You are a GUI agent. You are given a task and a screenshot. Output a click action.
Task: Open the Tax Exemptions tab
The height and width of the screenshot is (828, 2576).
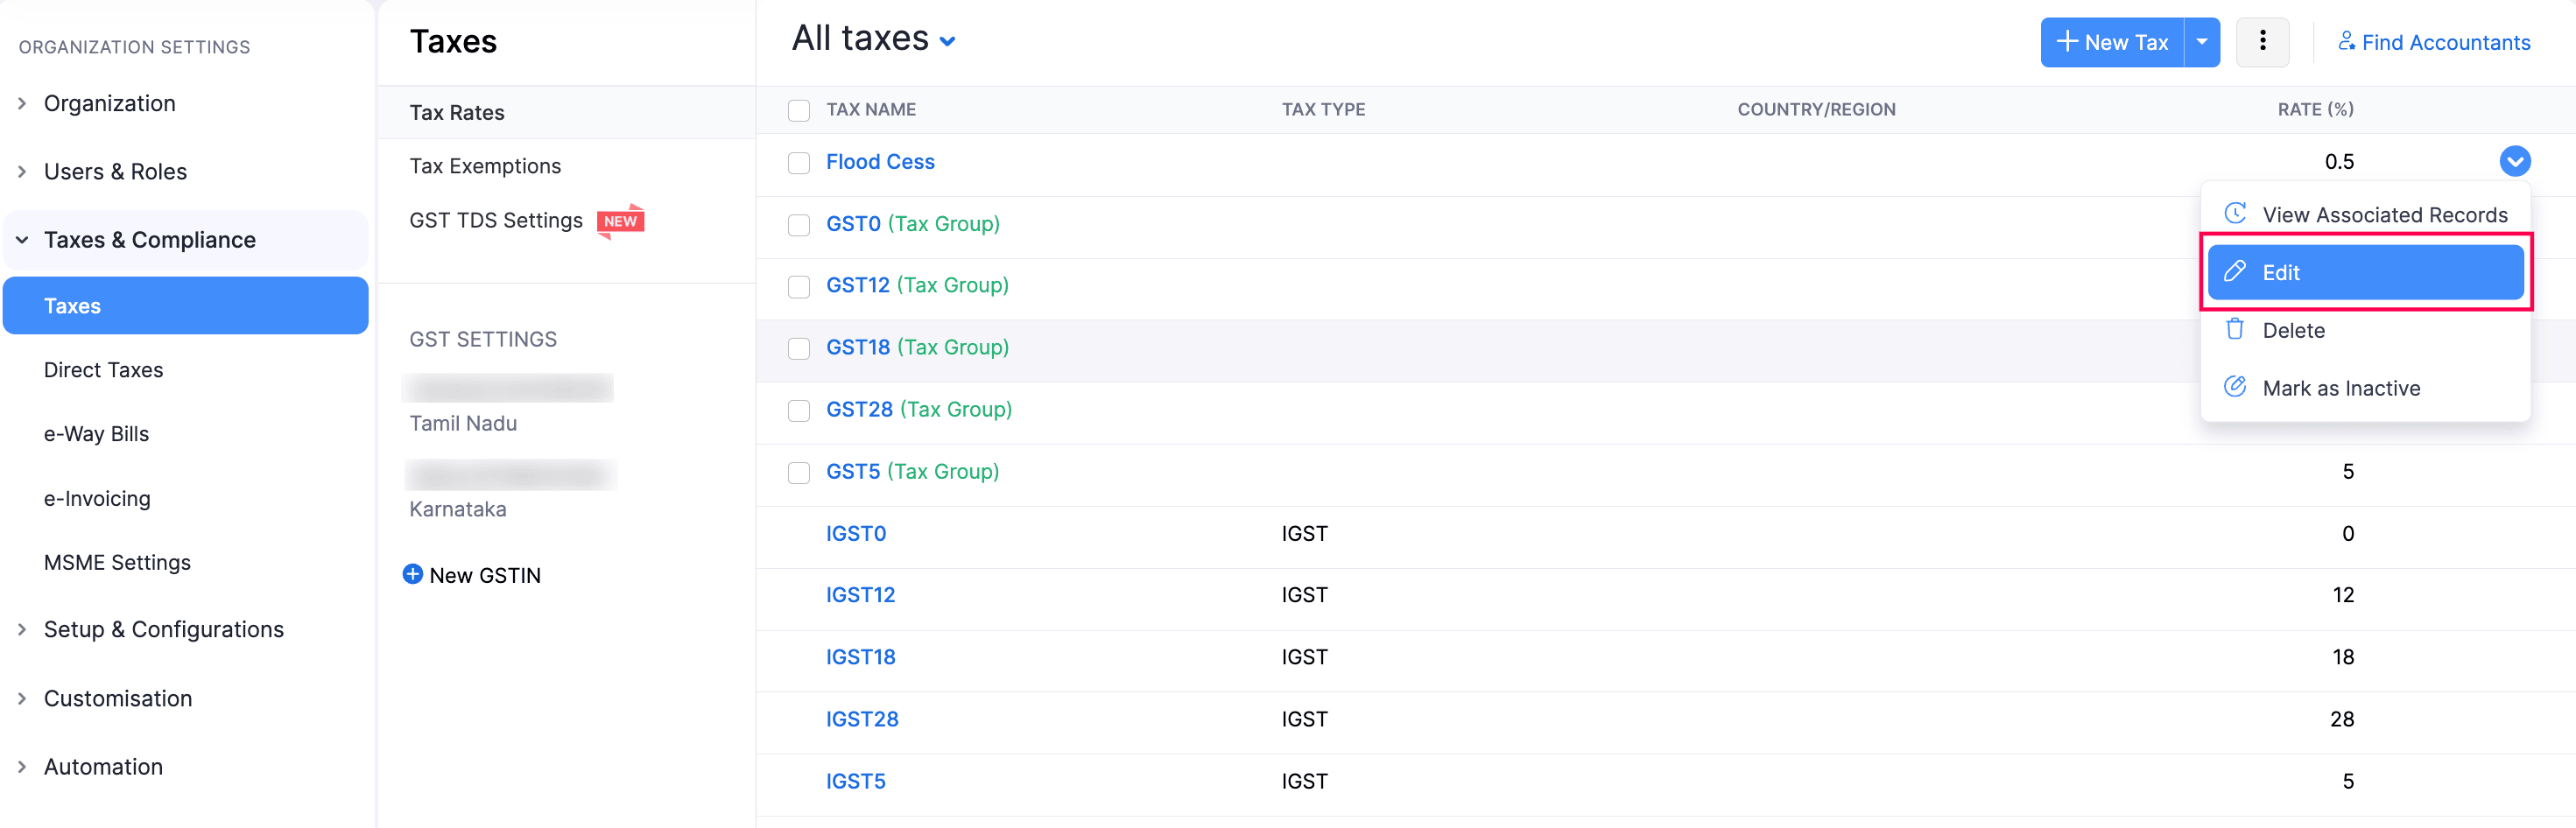(485, 166)
